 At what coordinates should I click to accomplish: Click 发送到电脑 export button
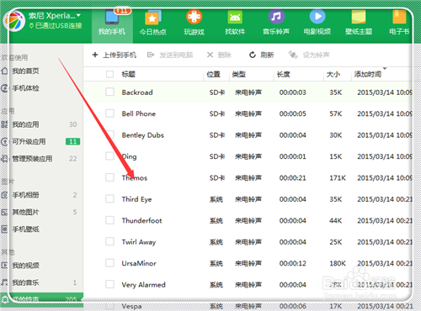[170, 55]
